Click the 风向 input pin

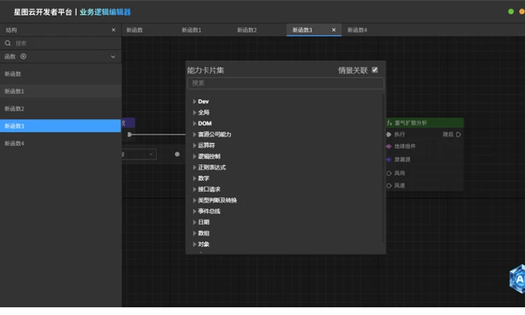(x=388, y=174)
